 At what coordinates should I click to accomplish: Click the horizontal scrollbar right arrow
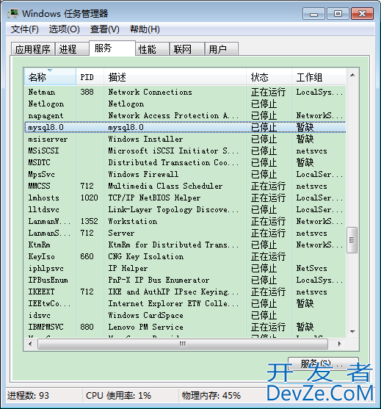[339, 344]
